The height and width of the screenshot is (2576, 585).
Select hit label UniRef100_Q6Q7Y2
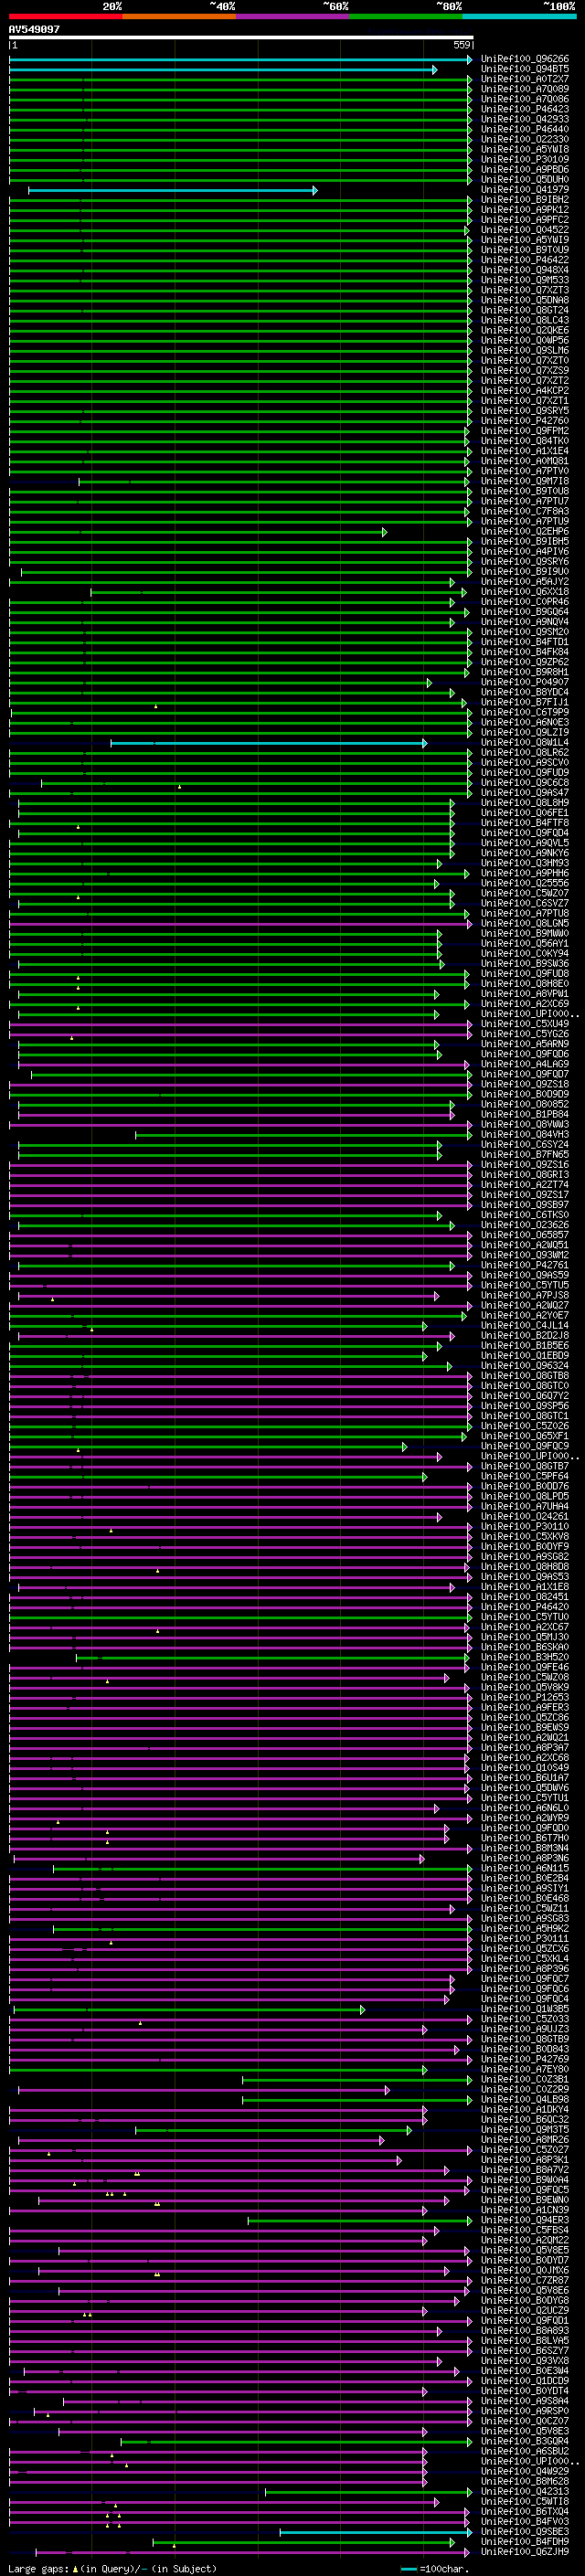[x=524, y=1395]
